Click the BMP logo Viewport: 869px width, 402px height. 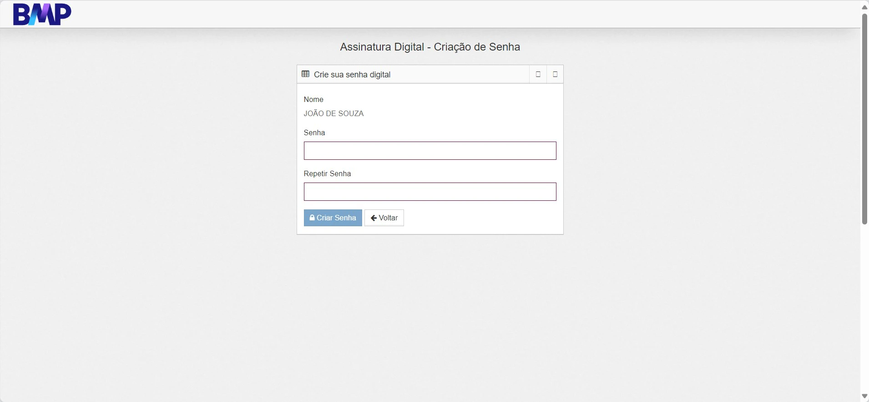tap(42, 14)
